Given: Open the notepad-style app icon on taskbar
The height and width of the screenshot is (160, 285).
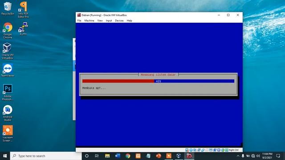Looking at the screenshot, I should (x=148, y=156).
